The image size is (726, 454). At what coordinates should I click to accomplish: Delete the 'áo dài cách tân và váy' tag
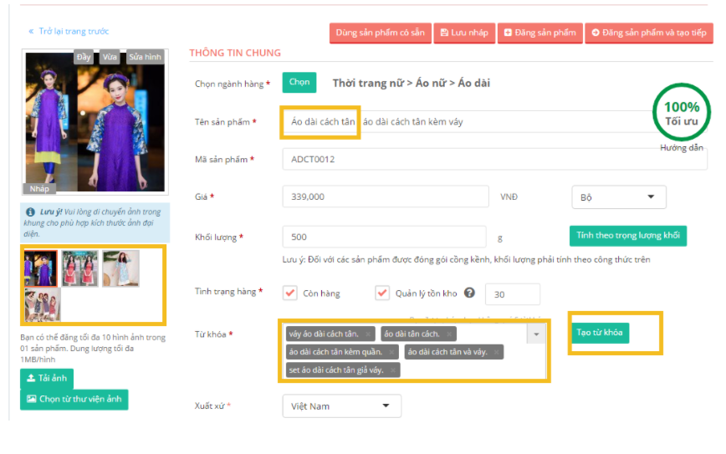click(496, 352)
